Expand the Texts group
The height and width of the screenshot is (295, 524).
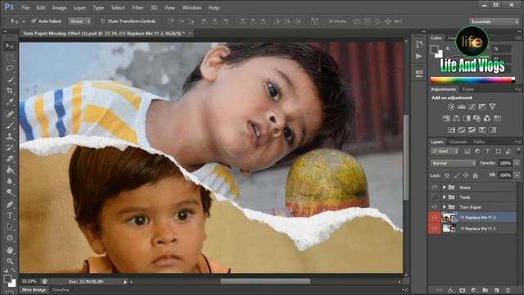(x=444, y=197)
